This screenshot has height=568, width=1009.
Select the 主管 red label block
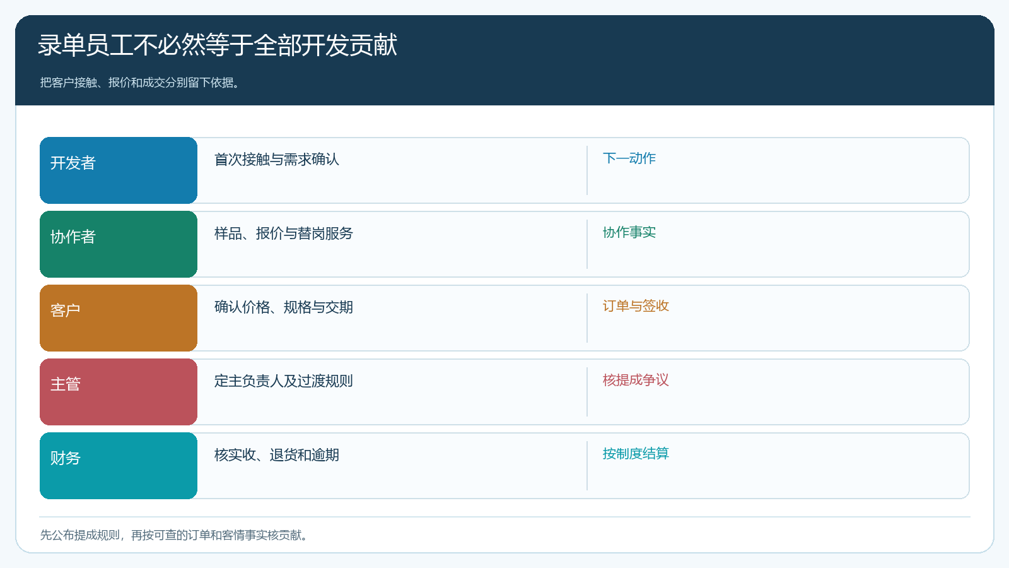point(119,392)
